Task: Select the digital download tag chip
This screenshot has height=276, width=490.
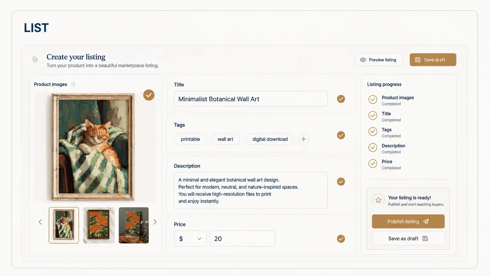Action: pos(270,139)
